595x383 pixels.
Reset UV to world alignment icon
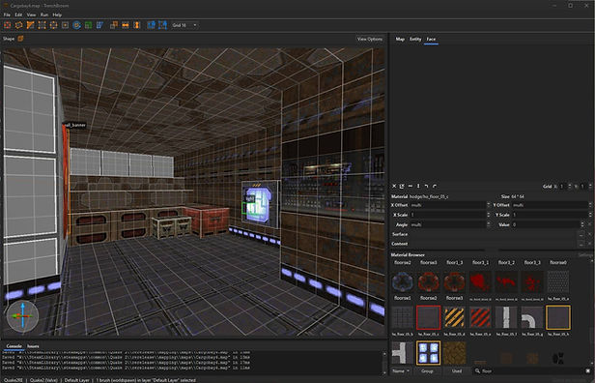point(402,186)
